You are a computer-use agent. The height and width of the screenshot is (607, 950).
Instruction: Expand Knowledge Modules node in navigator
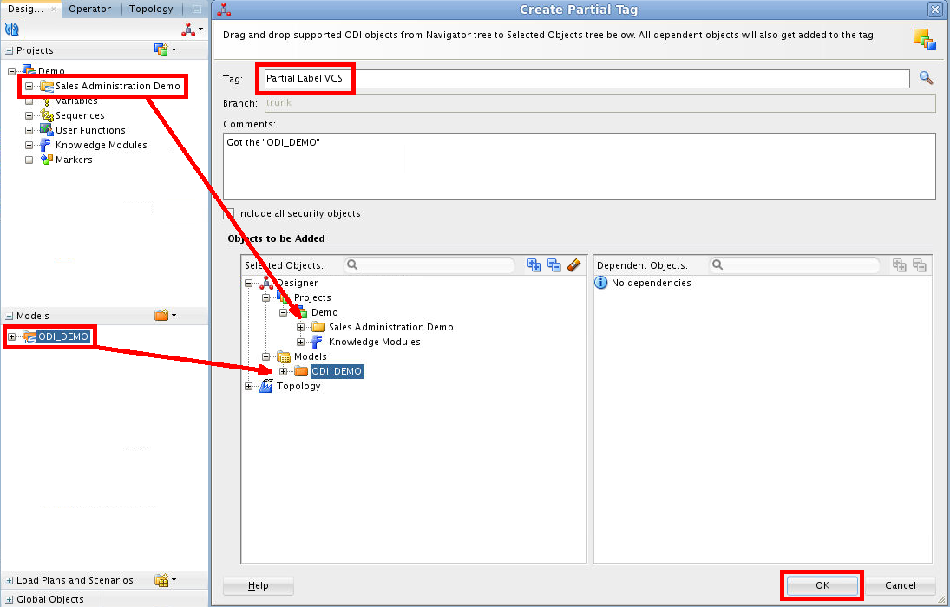29,145
